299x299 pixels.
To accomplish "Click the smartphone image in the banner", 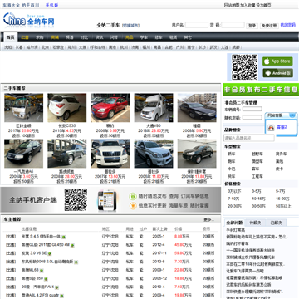I will pos(107,200).
